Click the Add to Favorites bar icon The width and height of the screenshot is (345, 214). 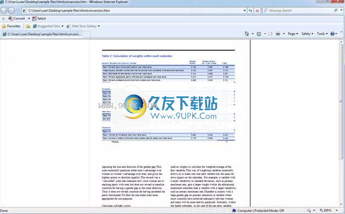[x=28, y=26]
